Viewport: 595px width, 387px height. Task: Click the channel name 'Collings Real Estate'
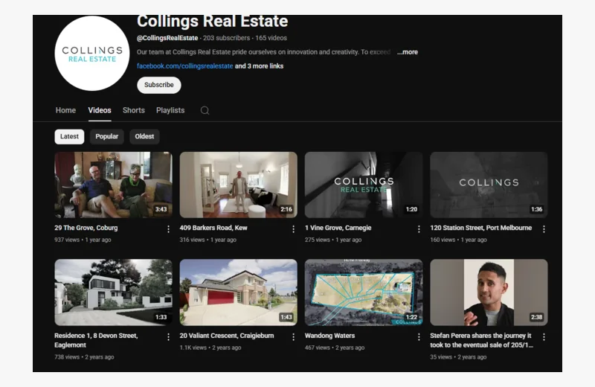[213, 22]
